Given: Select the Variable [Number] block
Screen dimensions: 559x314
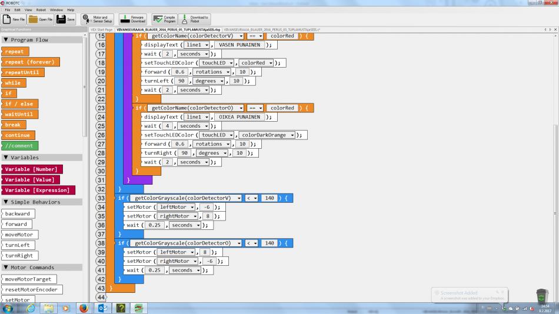Looking at the screenshot, I should pyautogui.click(x=32, y=169).
